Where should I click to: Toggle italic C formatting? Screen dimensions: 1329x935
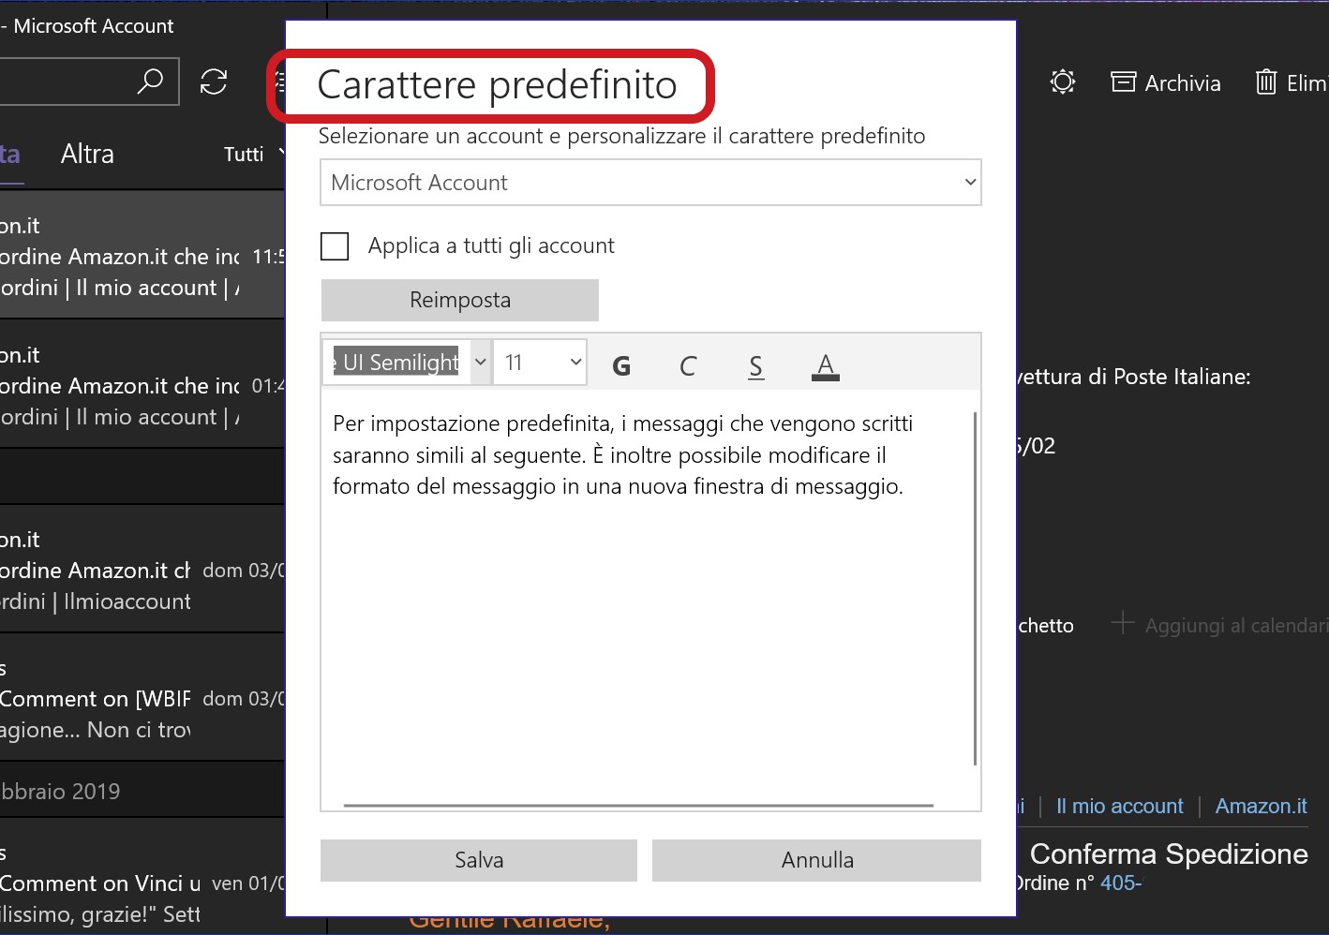pyautogui.click(x=688, y=365)
